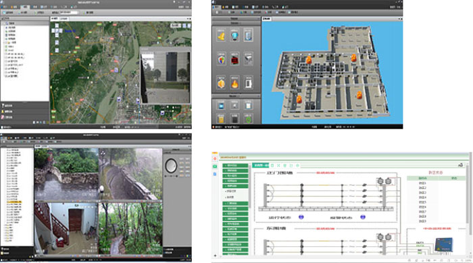Image resolution: width=473 pixels, height=263 pixels.
Task: Adjust the slider beneath the PTZ dial
Action: [171, 176]
